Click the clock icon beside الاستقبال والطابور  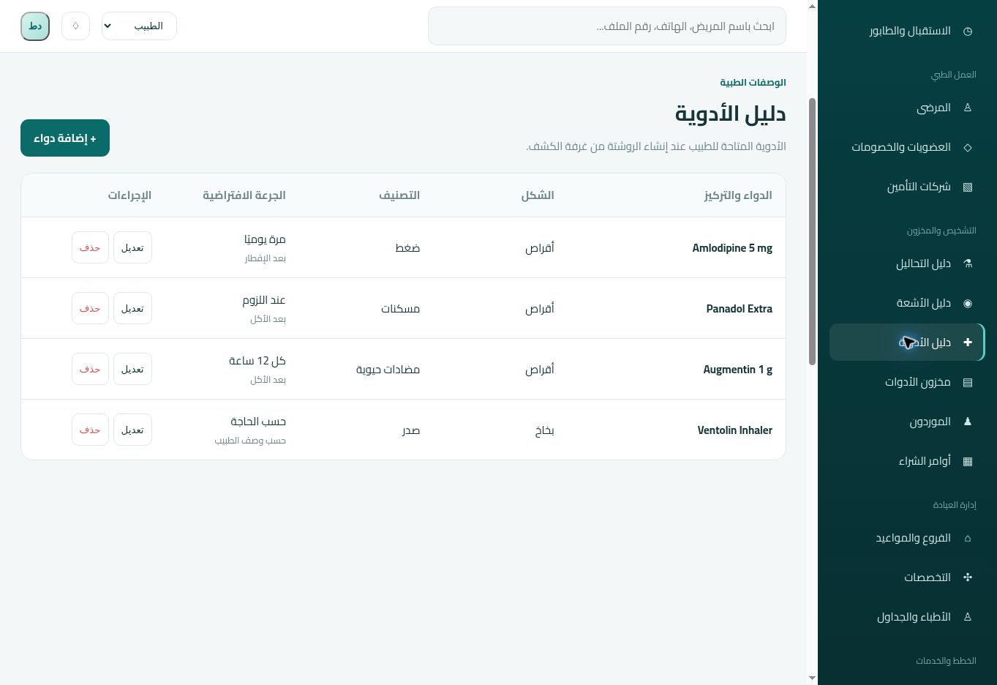click(x=968, y=31)
